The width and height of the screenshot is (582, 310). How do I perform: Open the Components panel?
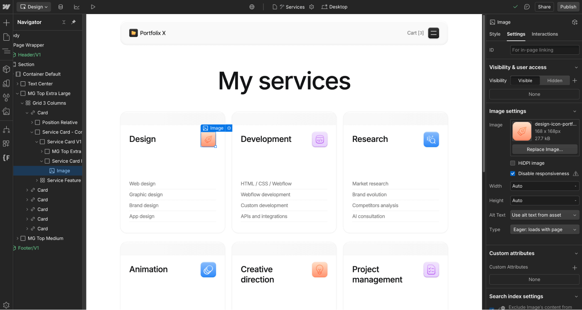click(x=7, y=69)
